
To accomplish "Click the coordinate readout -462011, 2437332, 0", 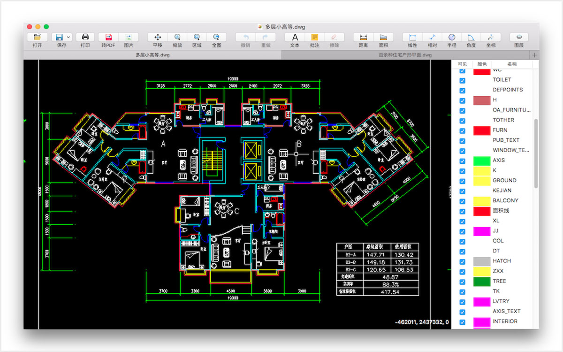I will click(x=422, y=322).
